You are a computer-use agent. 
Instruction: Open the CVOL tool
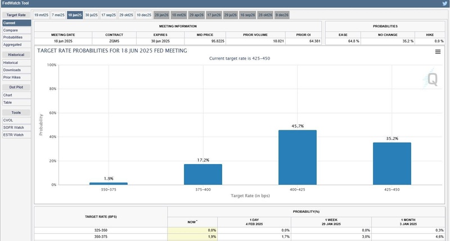tap(17, 120)
